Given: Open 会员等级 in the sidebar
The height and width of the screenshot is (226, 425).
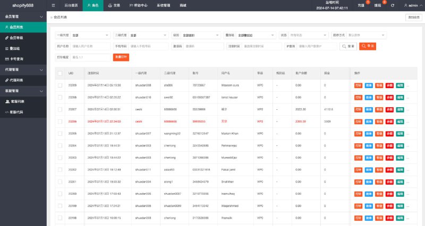Looking at the screenshot, I should pyautogui.click(x=23, y=38).
